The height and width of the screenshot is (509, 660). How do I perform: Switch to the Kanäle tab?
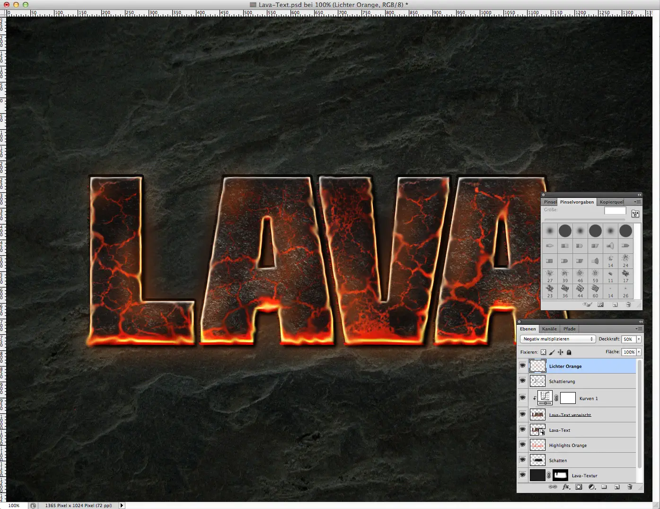click(x=549, y=329)
